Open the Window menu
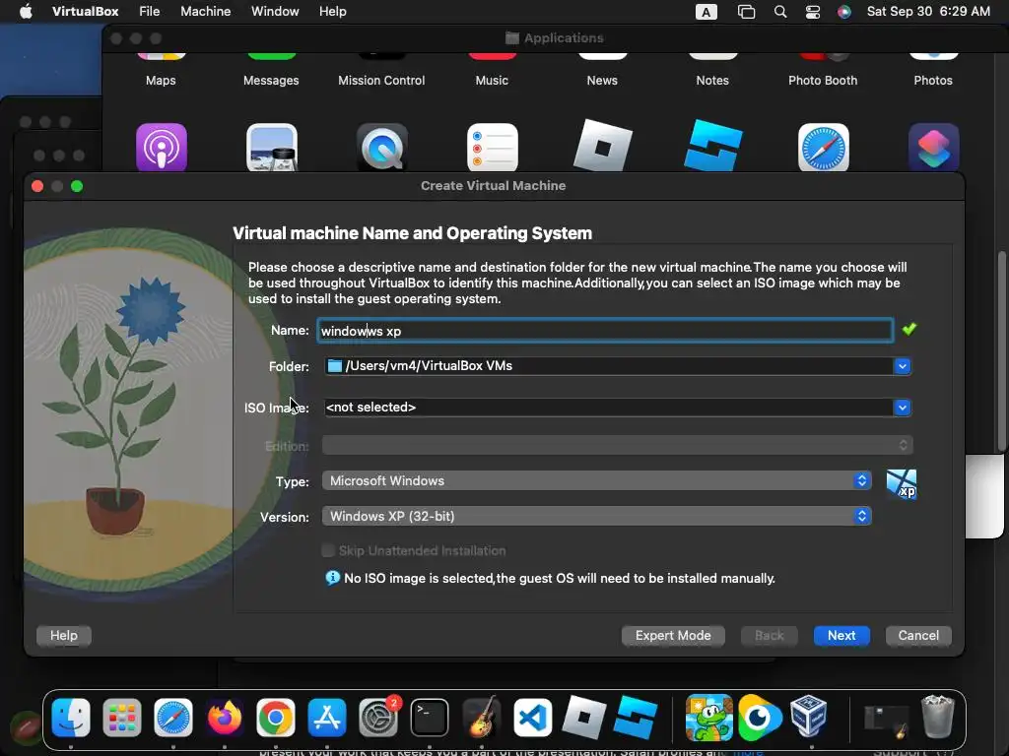Screen dimensions: 1009x756 [x=275, y=12]
